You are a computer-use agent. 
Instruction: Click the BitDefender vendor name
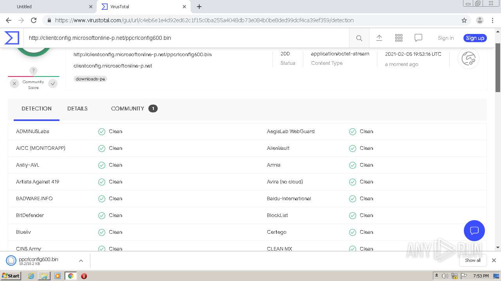[x=30, y=215]
